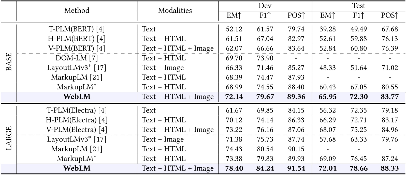Image resolution: width=406 pixels, height=175 pixels.
Task: Click the Method column header
Action: [x=77, y=10]
